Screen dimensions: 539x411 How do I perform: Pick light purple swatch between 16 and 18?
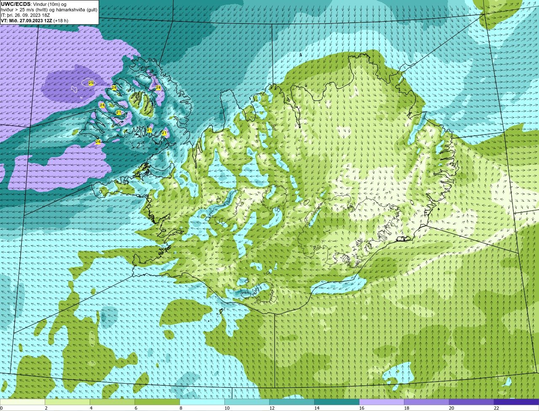pos(382,402)
